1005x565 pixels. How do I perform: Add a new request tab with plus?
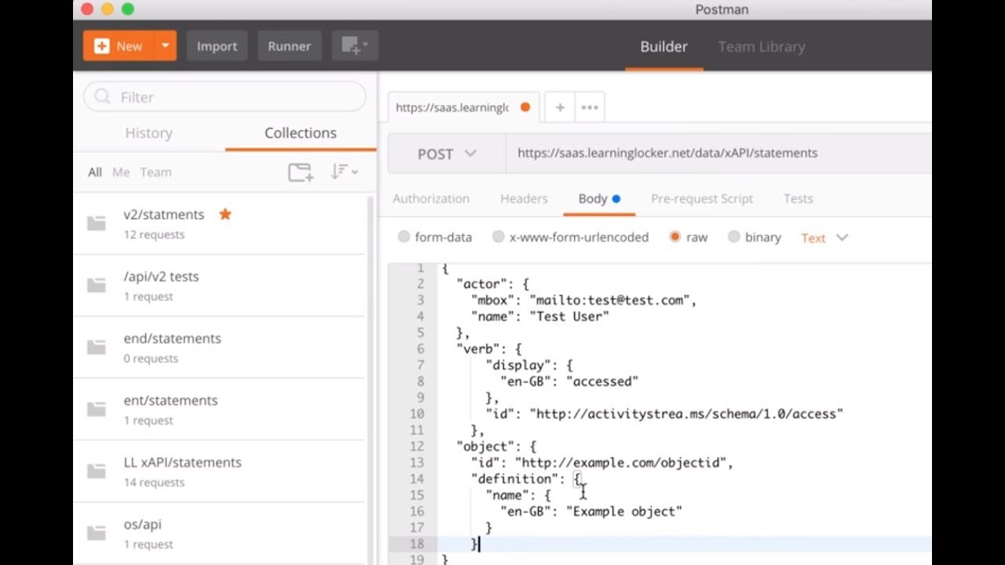560,108
